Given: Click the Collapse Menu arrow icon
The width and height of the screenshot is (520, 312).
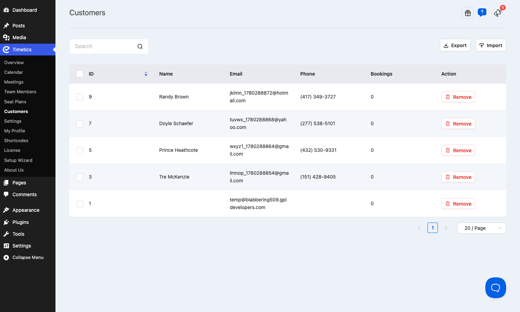Looking at the screenshot, I should point(6,258).
